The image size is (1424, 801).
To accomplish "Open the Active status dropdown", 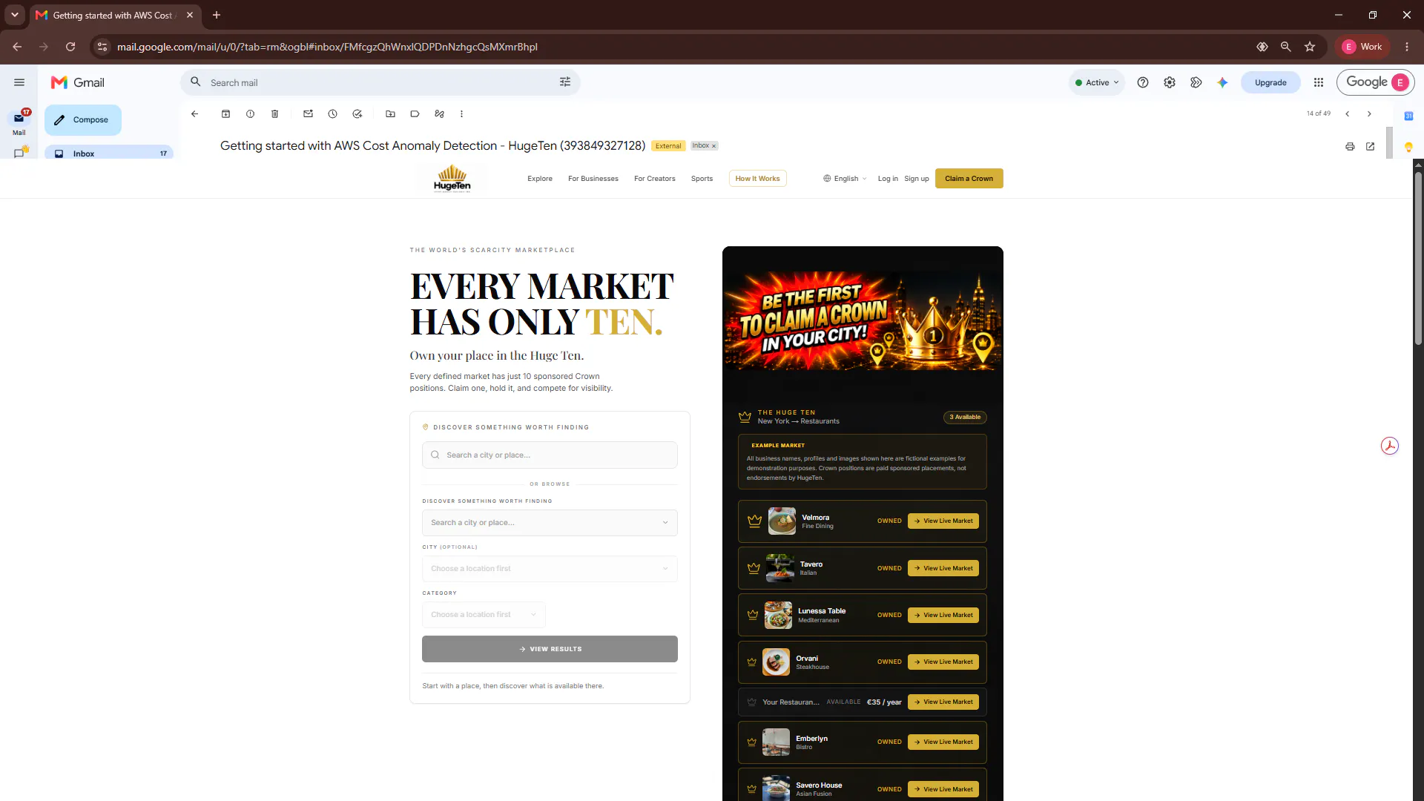I will click(1097, 82).
